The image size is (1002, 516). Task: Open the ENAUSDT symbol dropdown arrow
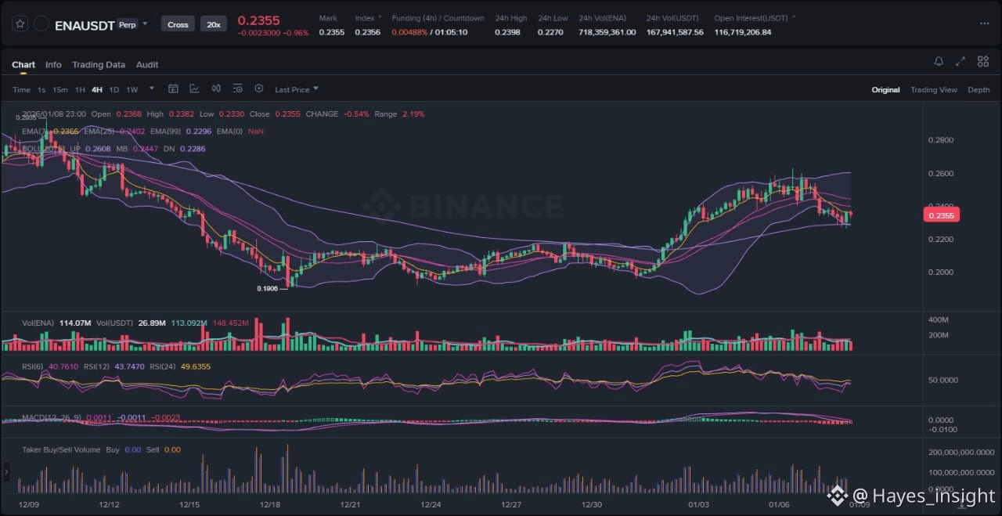tap(145, 24)
